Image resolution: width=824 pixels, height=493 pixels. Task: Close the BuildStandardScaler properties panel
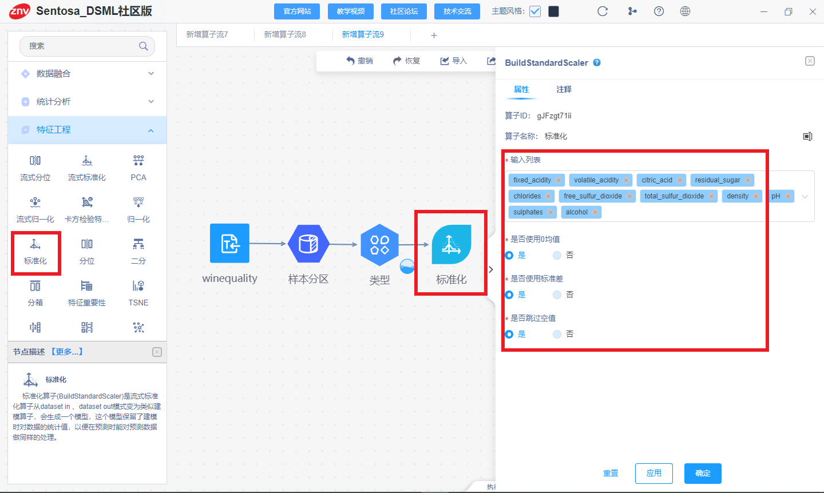coord(810,61)
